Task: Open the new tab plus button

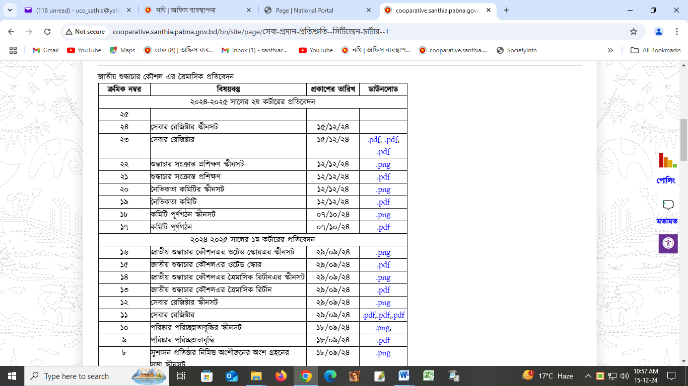Action: pyautogui.click(x=507, y=10)
